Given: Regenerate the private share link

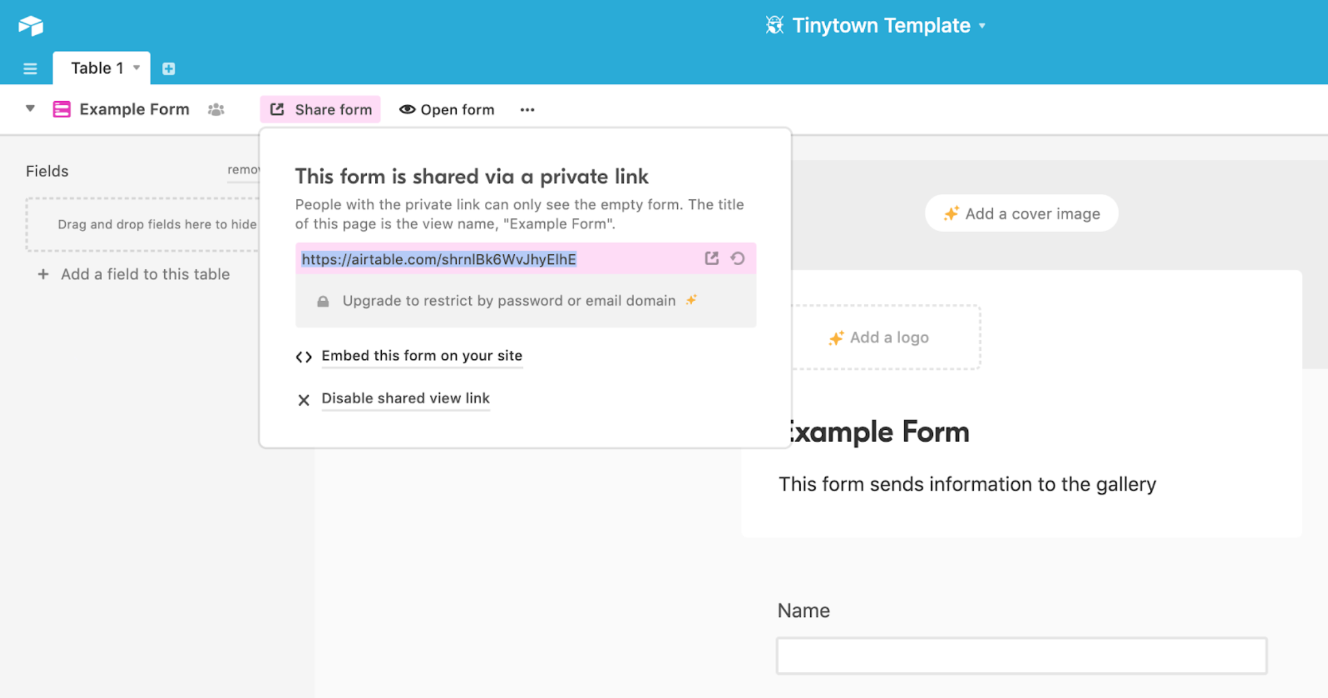Looking at the screenshot, I should [738, 259].
